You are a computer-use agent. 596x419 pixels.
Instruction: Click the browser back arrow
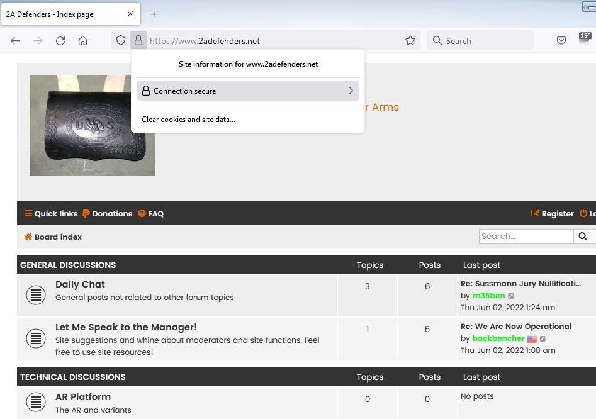pyautogui.click(x=15, y=41)
